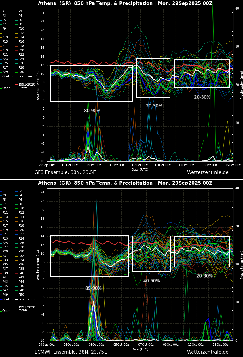Click the 15Oct 00z tick on the GFS axis
Viewport: 243px width, 357px height.
click(x=233, y=165)
